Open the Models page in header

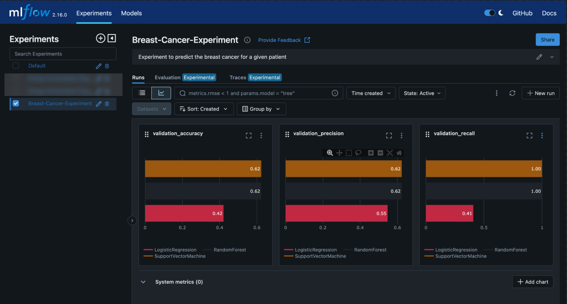[131, 13]
